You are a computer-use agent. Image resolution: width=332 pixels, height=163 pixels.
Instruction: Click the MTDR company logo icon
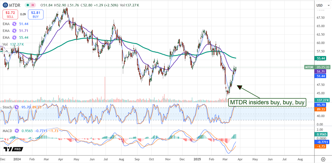click(5, 5)
